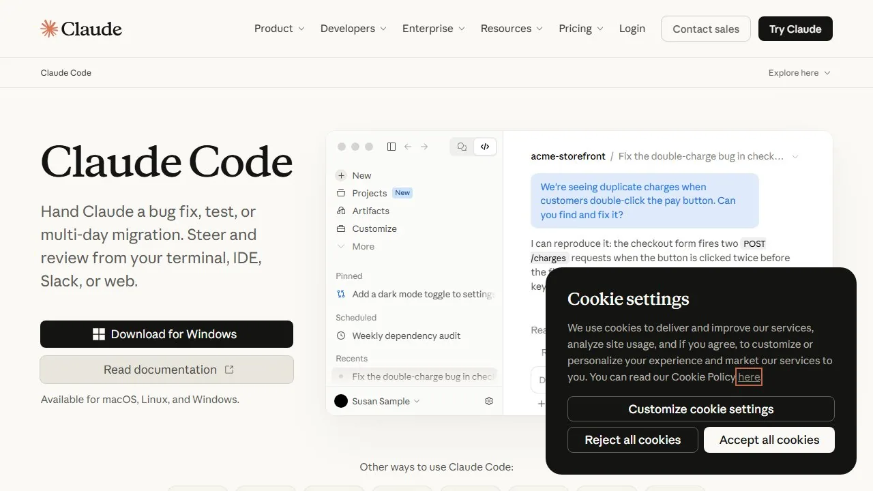This screenshot has width=873, height=491.
Task: Click the Customize toolbox icon
Action: click(341, 228)
